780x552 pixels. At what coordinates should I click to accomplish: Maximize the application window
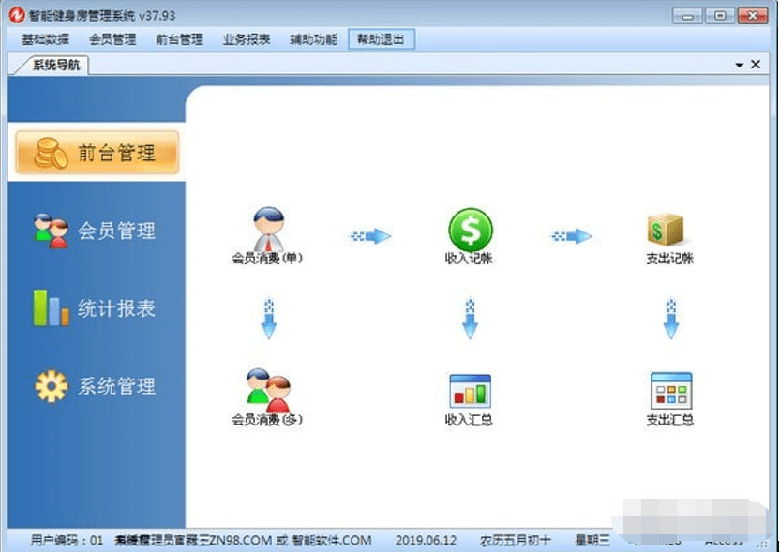click(719, 16)
